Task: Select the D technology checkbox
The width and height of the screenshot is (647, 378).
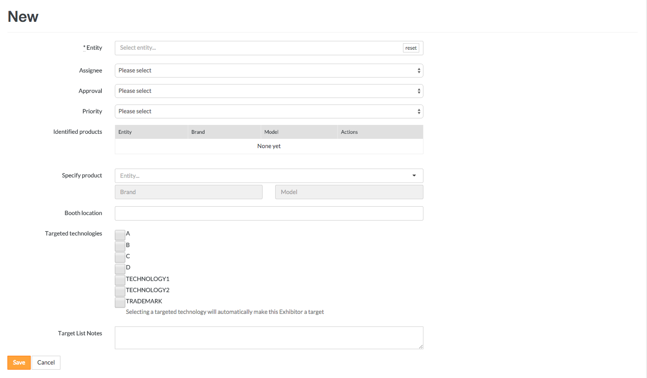Action: (x=120, y=268)
